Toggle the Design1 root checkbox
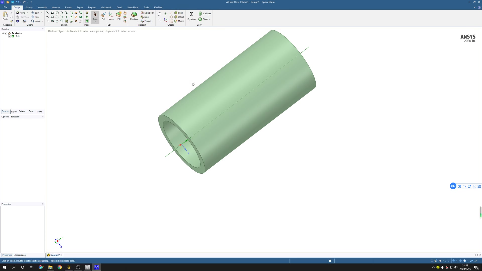The image size is (482, 271). pos(6,33)
